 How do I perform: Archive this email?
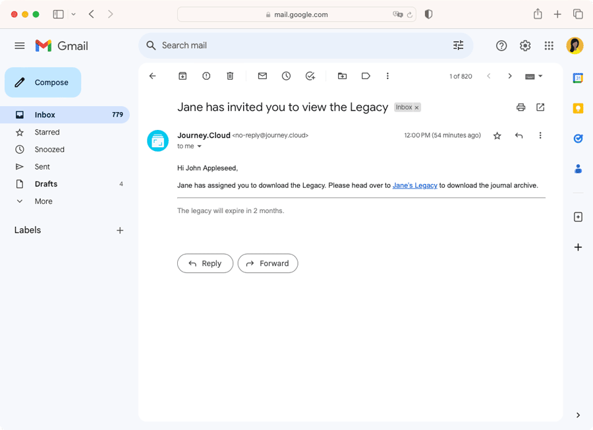click(183, 76)
